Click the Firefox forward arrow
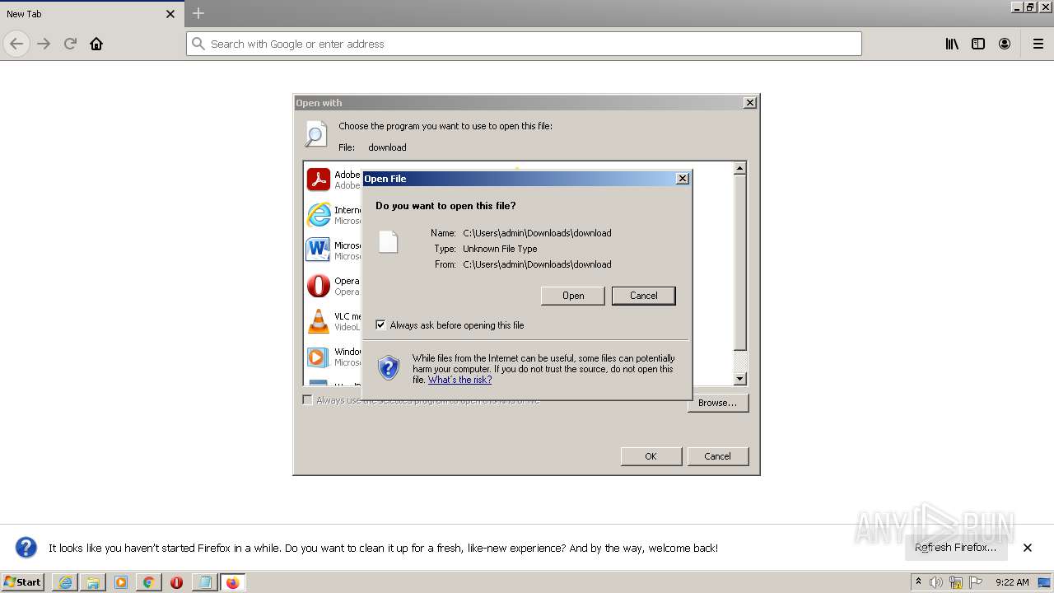1054x593 pixels. click(x=44, y=44)
